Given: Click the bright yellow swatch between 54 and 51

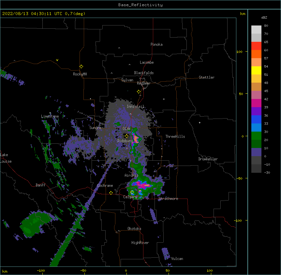Looking at the screenshot, I should click(x=256, y=70).
